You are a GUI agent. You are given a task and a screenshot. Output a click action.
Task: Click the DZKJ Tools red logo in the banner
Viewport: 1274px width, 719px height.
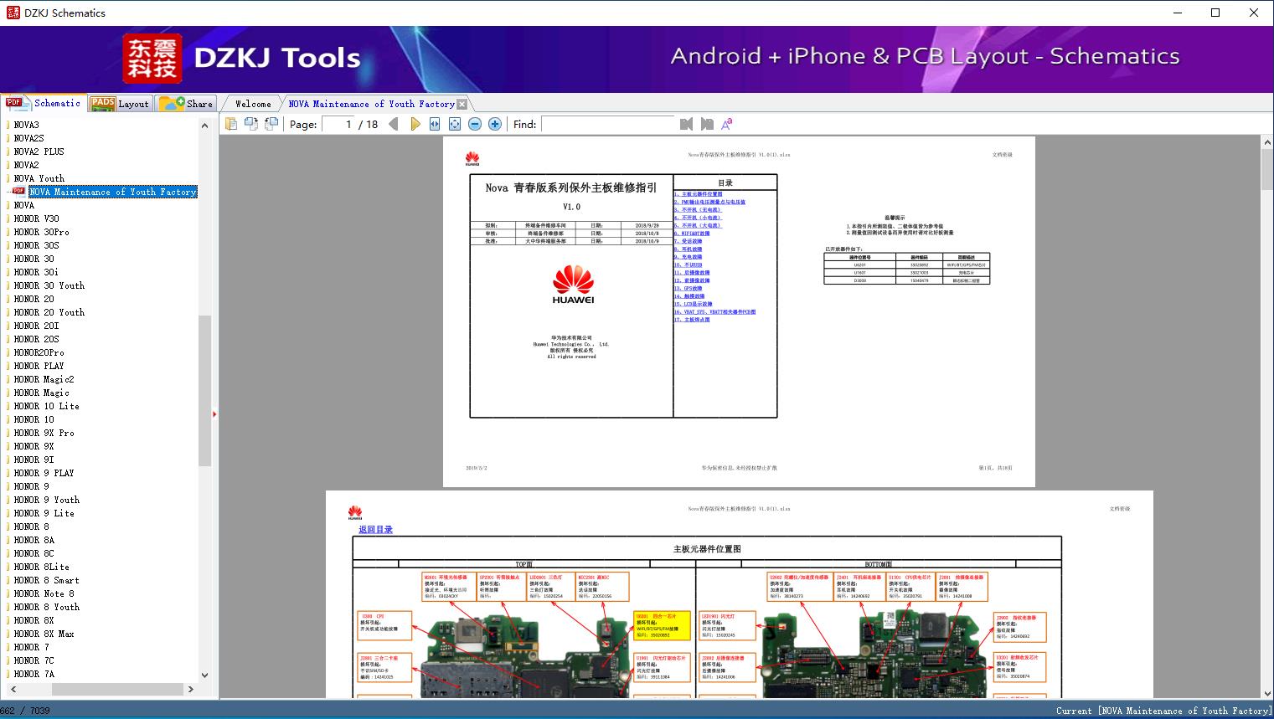coord(152,59)
